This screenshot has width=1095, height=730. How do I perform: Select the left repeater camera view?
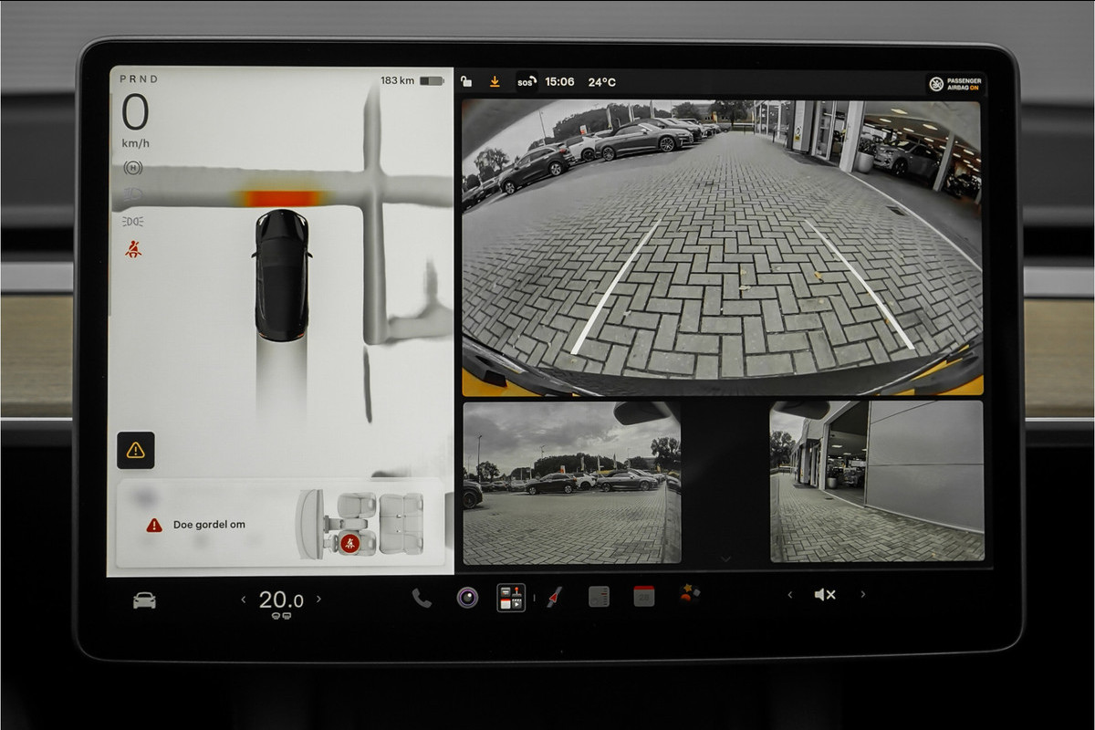click(571, 483)
